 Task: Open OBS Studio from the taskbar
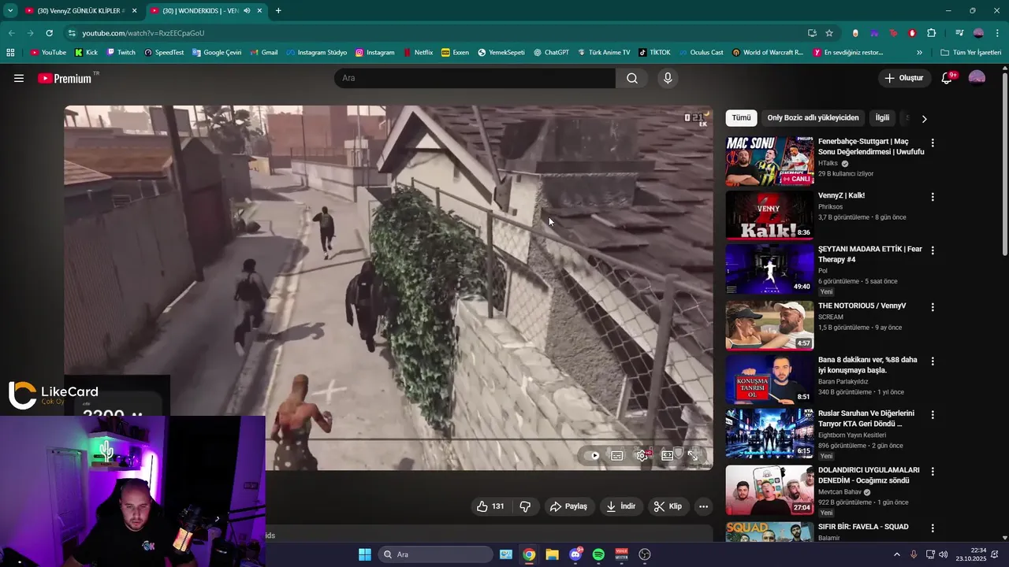click(645, 554)
